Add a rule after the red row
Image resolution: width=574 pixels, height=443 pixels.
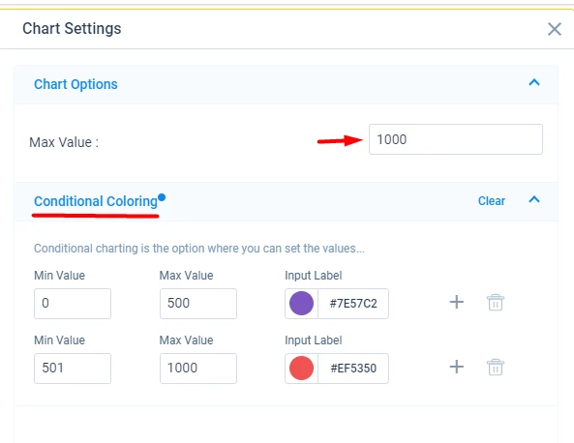[x=457, y=367]
